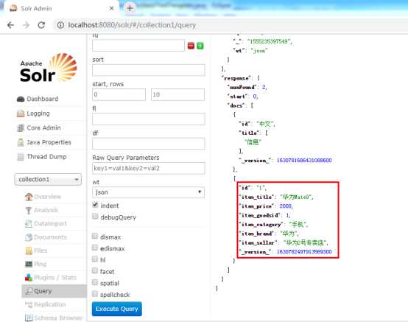This screenshot has width=408, height=322.
Task: Select the Logging menu item label
Action: 38,113
